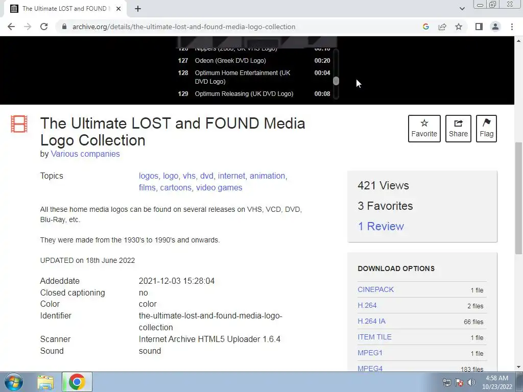Share this archive item
The width and height of the screenshot is (523, 392).
pos(458,129)
